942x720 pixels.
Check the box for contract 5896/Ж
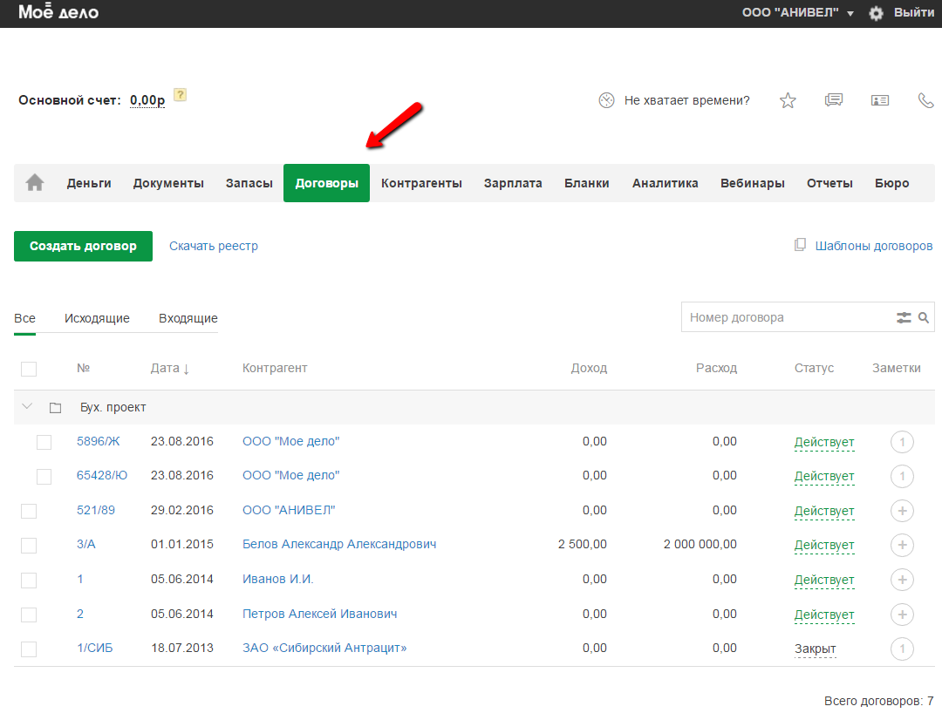coord(44,442)
